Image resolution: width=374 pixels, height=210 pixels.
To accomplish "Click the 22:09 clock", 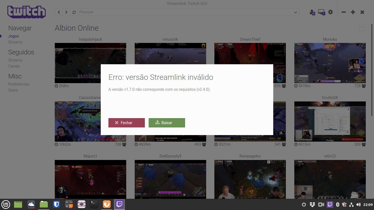I will tap(368, 205).
